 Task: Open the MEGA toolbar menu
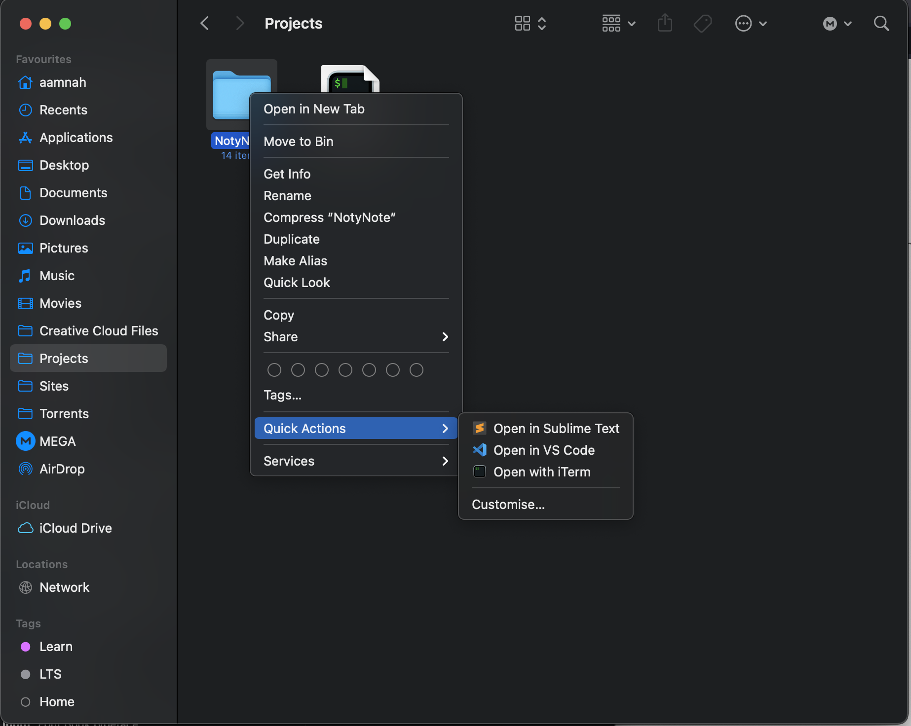(837, 23)
